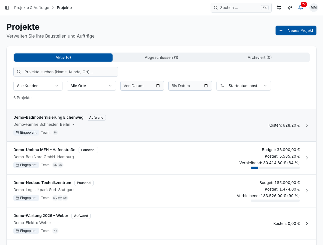Open the Bis Datum calendar picker icon

click(206, 86)
